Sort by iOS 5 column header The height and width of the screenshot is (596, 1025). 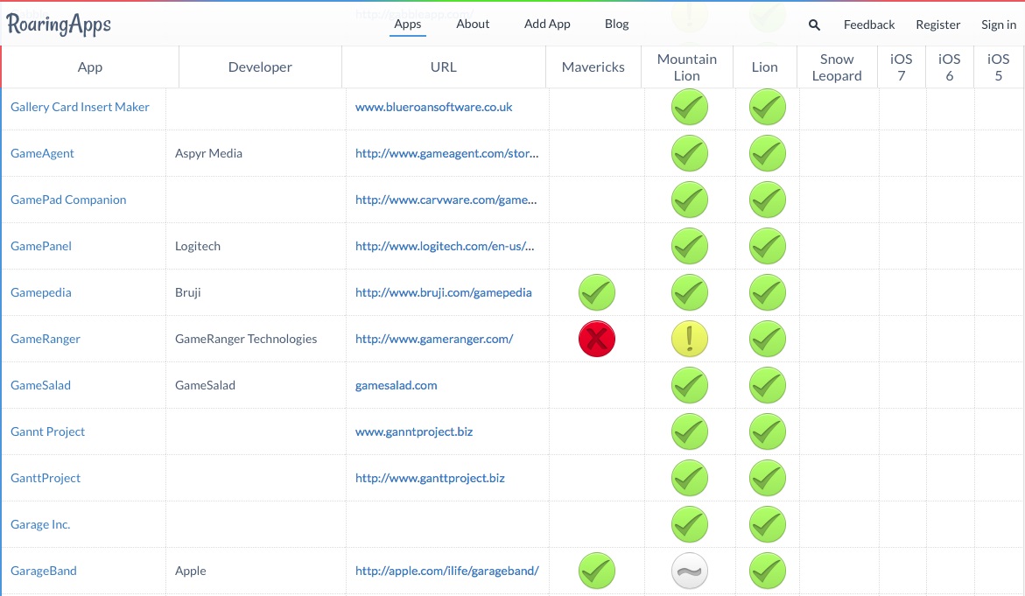(x=998, y=67)
